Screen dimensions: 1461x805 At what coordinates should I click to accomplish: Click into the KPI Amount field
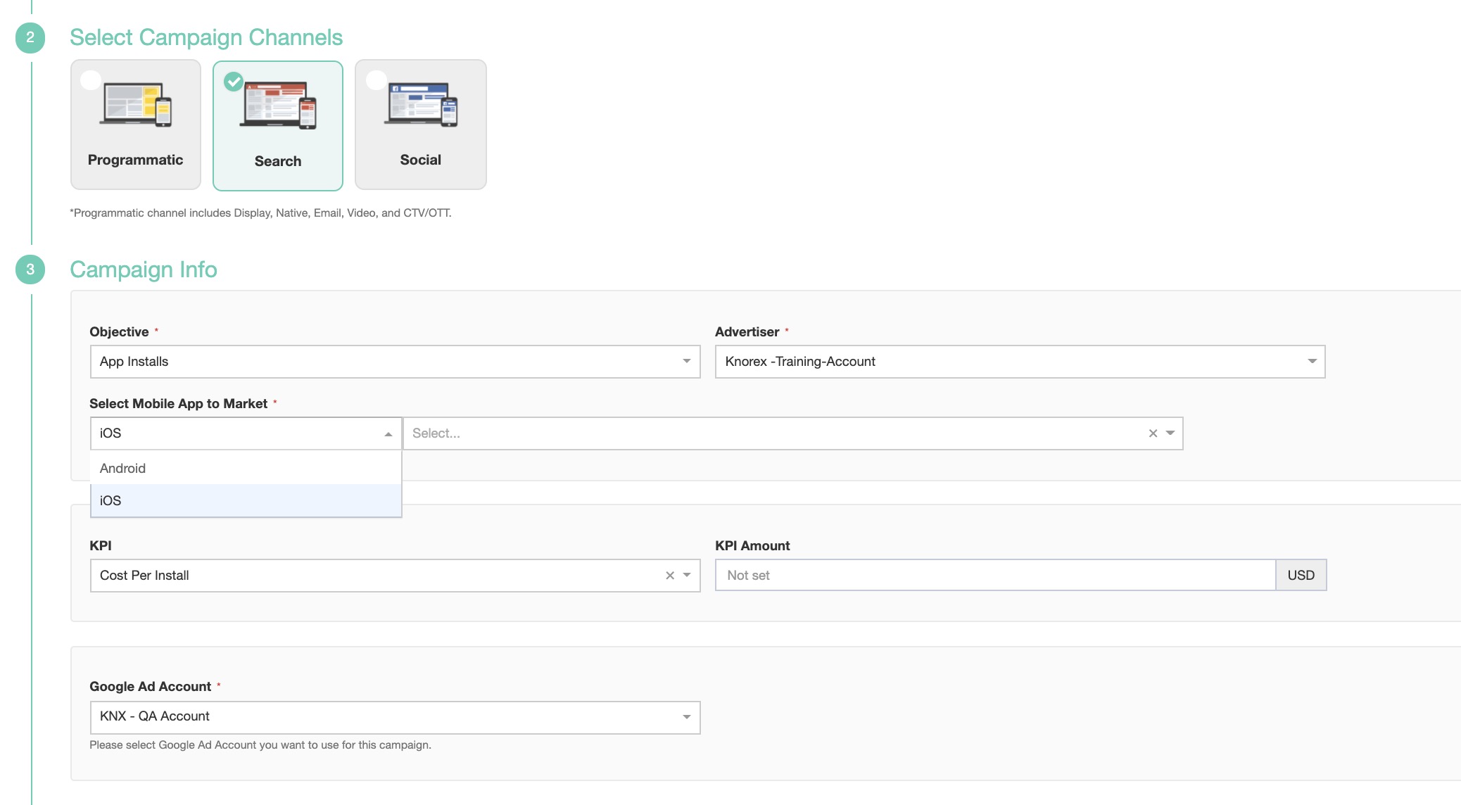pos(994,576)
